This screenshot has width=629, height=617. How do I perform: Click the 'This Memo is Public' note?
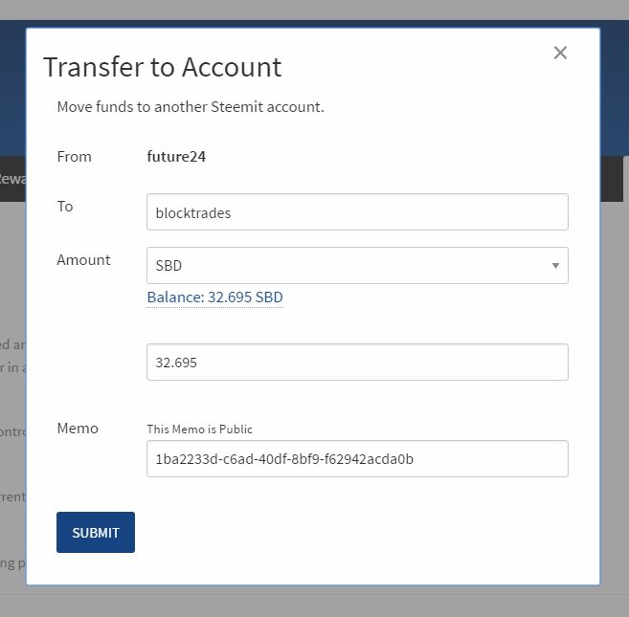(199, 430)
